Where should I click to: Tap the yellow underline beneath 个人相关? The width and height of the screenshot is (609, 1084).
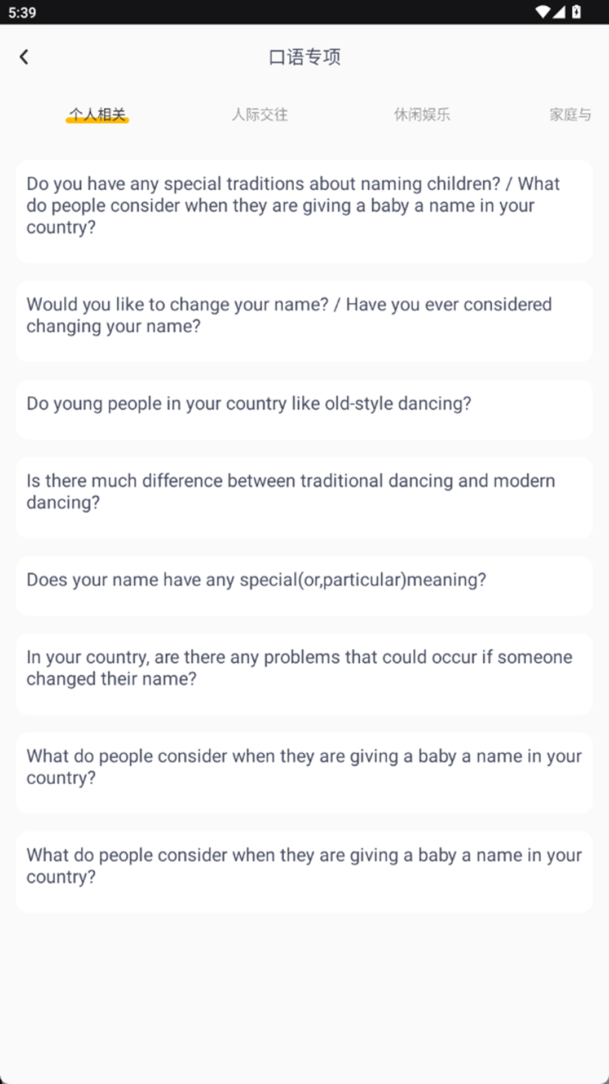[x=97, y=120]
